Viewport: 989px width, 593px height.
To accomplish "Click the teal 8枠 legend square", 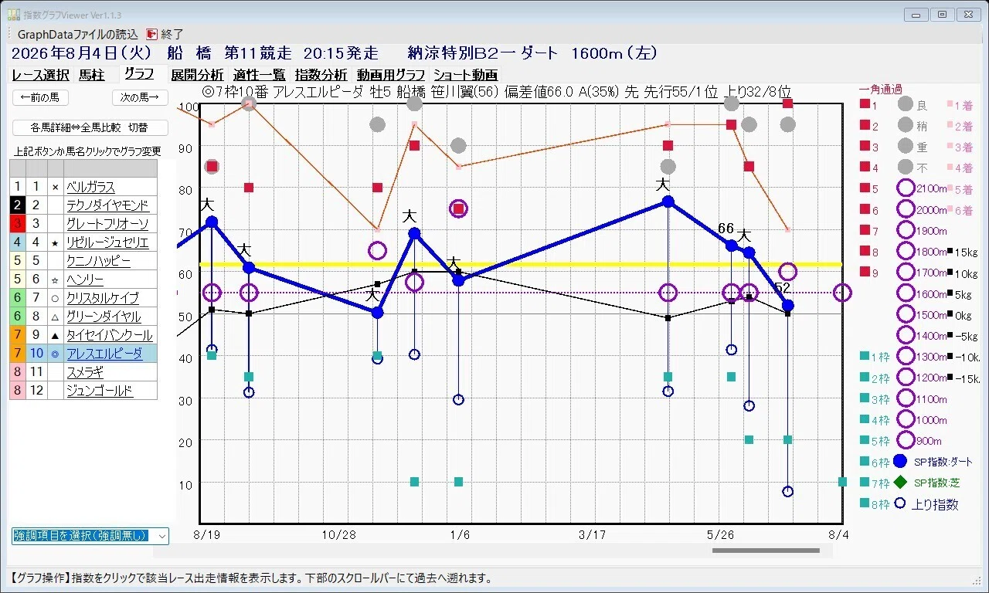I will [865, 503].
